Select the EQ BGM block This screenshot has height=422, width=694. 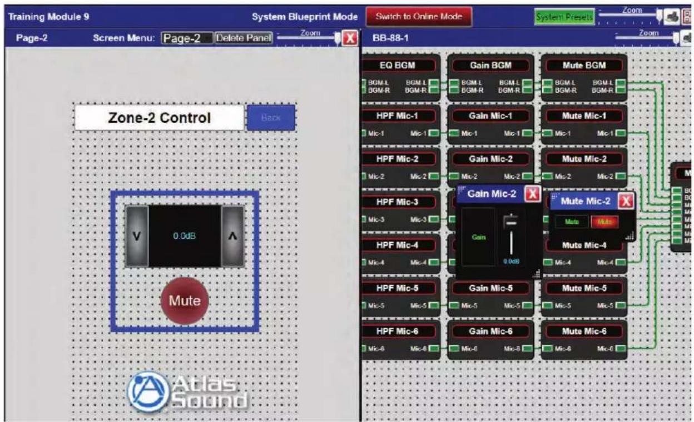click(402, 78)
